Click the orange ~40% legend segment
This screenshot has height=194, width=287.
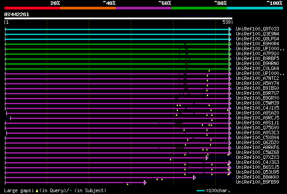point(88,8)
